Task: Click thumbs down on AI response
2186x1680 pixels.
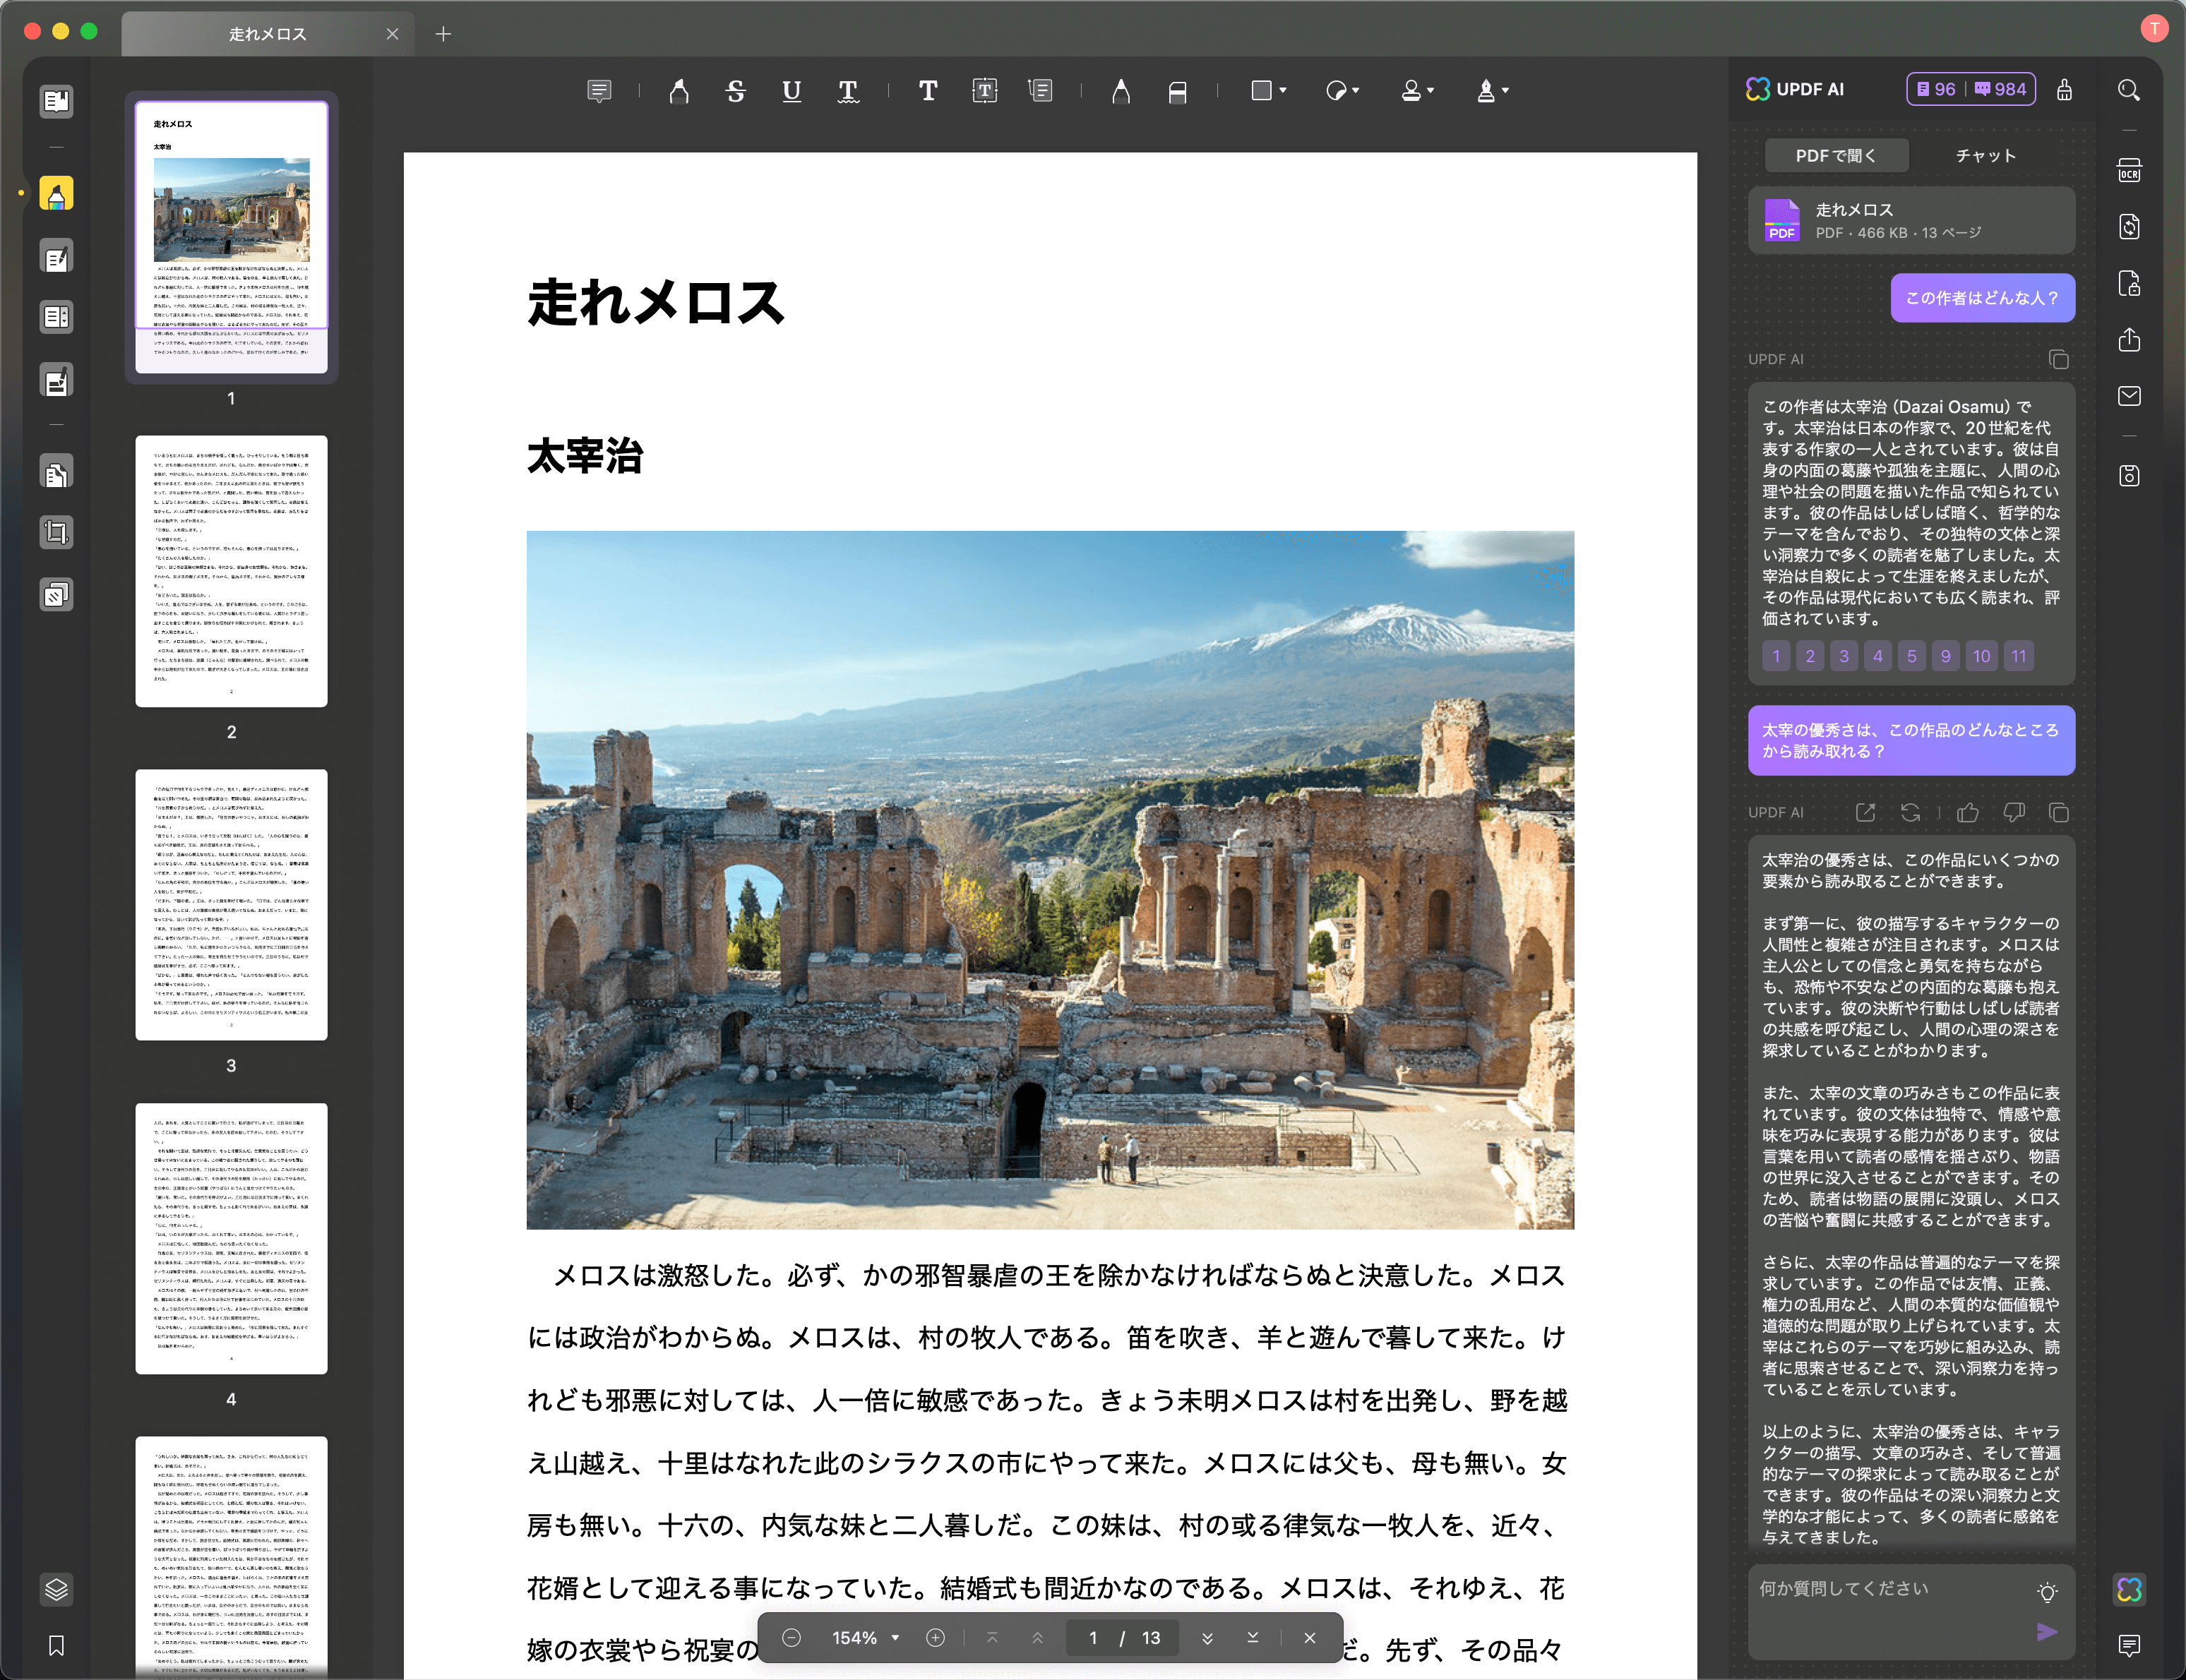Action: point(2013,812)
